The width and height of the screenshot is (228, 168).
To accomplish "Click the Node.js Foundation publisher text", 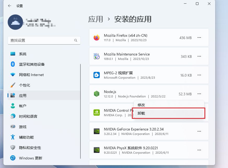I will tap(132, 96).
